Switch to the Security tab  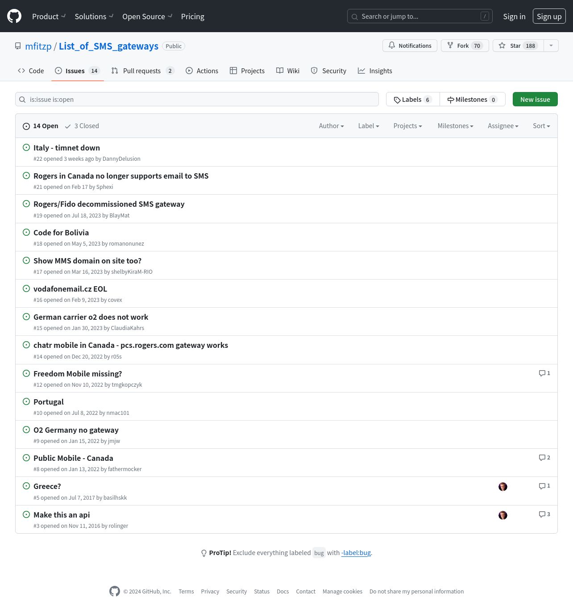pos(328,71)
